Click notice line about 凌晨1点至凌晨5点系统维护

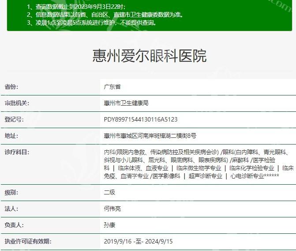[x=92, y=23]
